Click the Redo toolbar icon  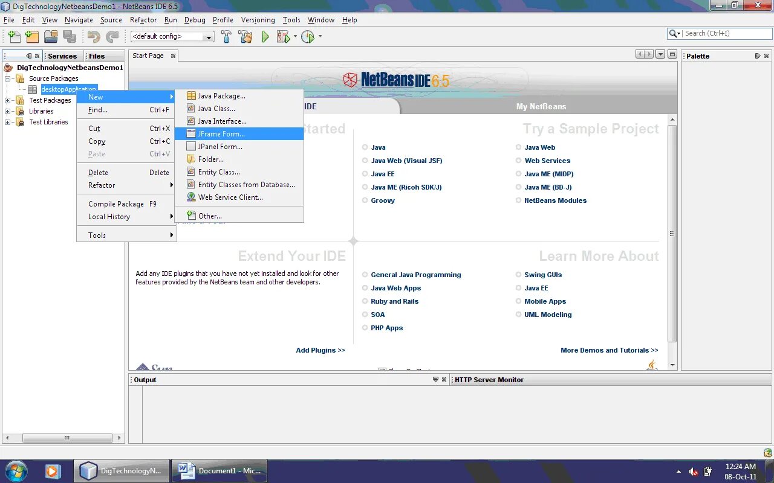pos(112,37)
